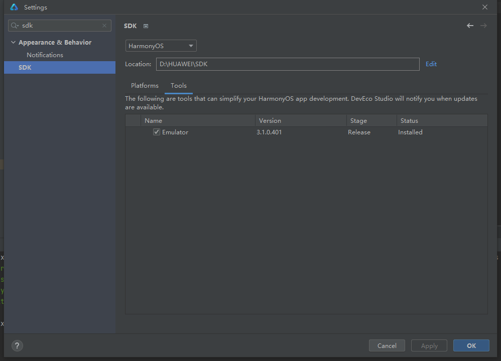Image resolution: width=501 pixels, height=361 pixels.
Task: Click the small icon beside SDK heading
Action: pyautogui.click(x=146, y=26)
